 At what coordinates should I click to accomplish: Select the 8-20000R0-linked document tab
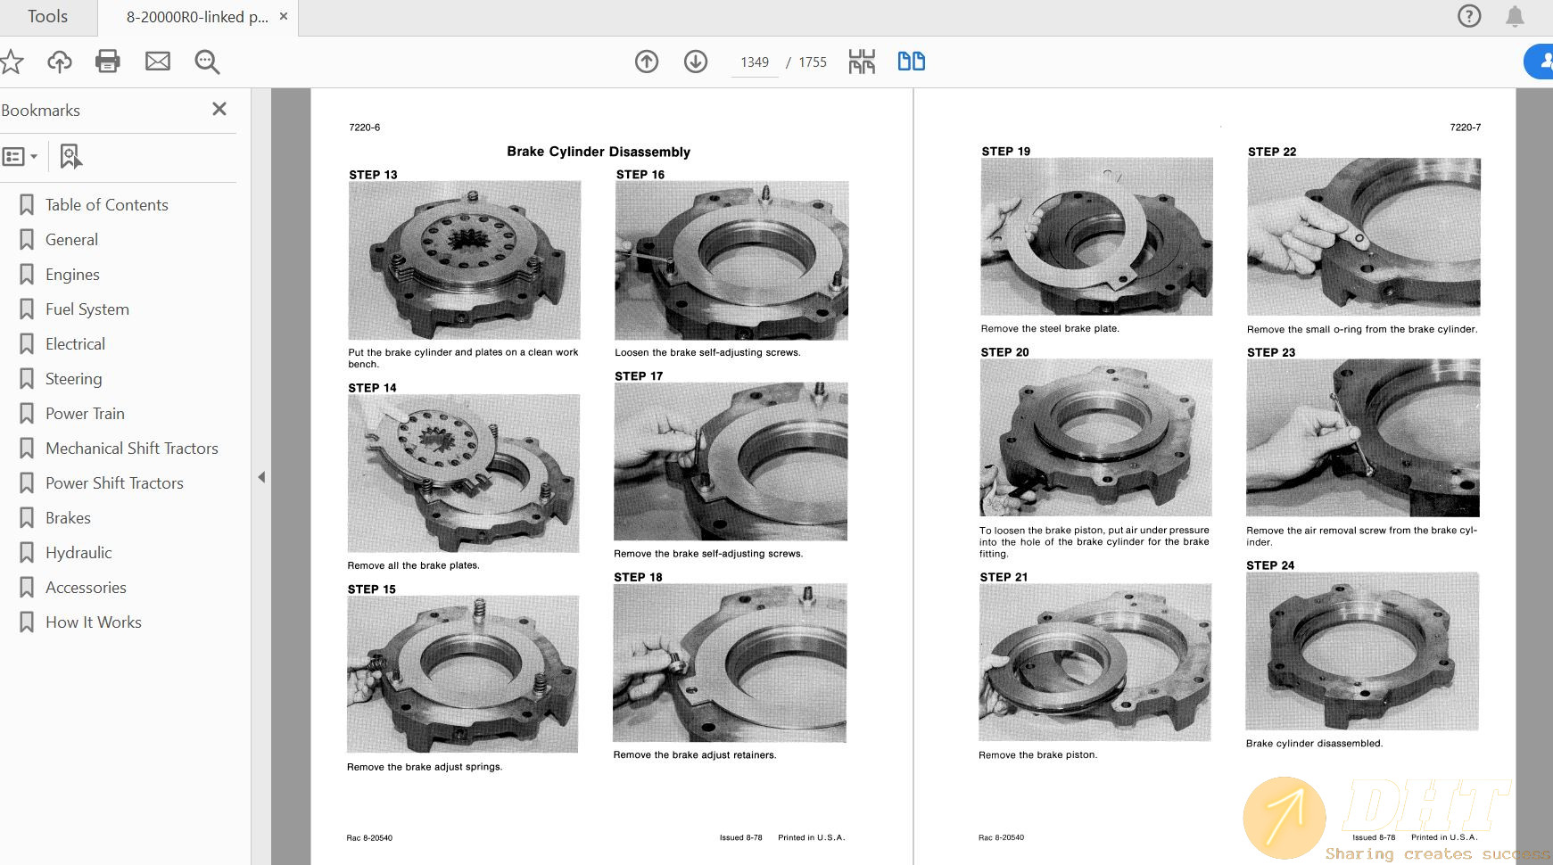click(196, 17)
